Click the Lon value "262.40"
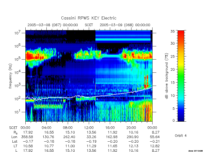The width and height of the screenshot is (203, 152). click(70, 137)
